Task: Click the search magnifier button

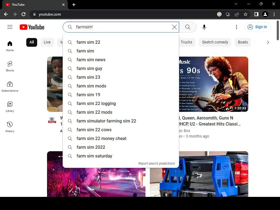Action: [188, 27]
